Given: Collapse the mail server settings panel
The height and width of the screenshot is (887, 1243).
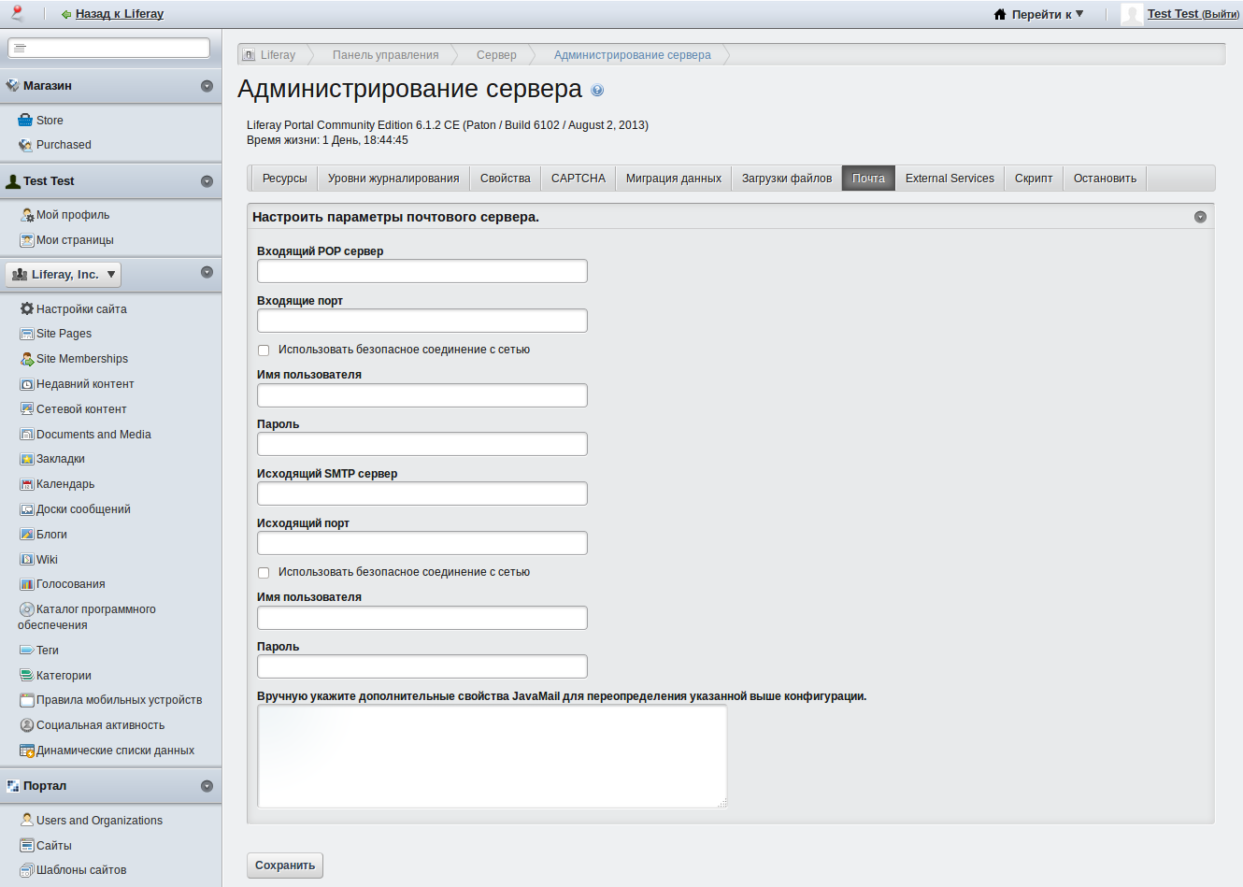Looking at the screenshot, I should [x=1200, y=217].
